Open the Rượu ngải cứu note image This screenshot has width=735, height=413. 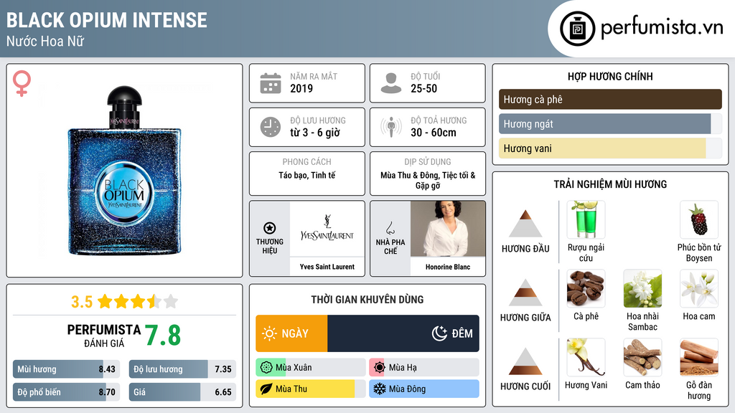(586, 220)
